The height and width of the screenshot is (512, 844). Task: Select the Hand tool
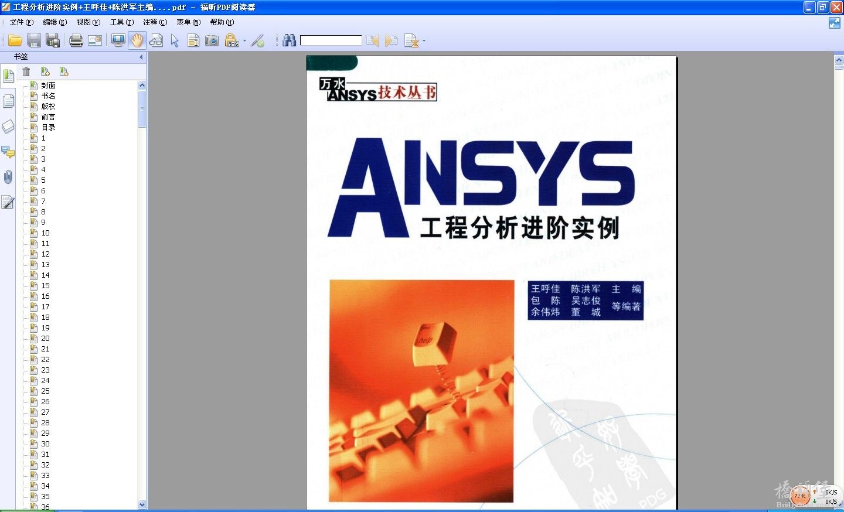coord(137,40)
